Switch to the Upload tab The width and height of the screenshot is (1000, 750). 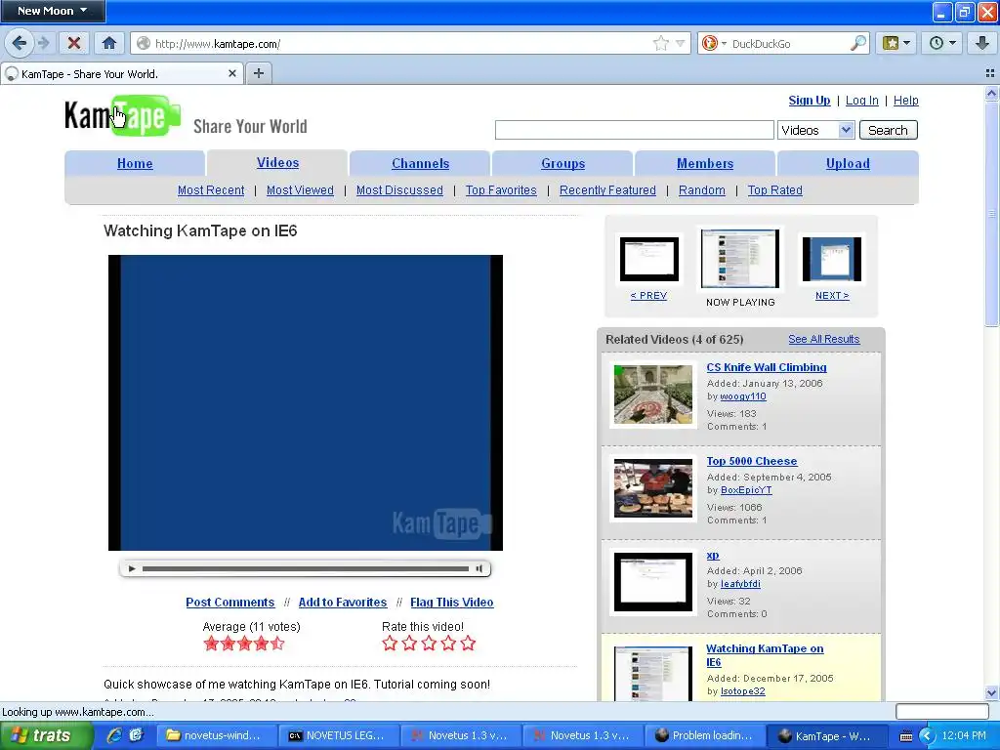point(848,163)
